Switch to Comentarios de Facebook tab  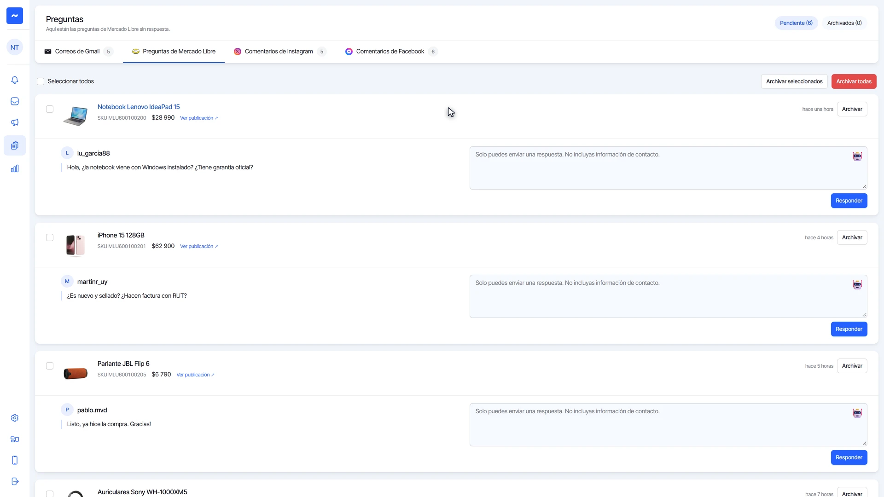point(391,52)
